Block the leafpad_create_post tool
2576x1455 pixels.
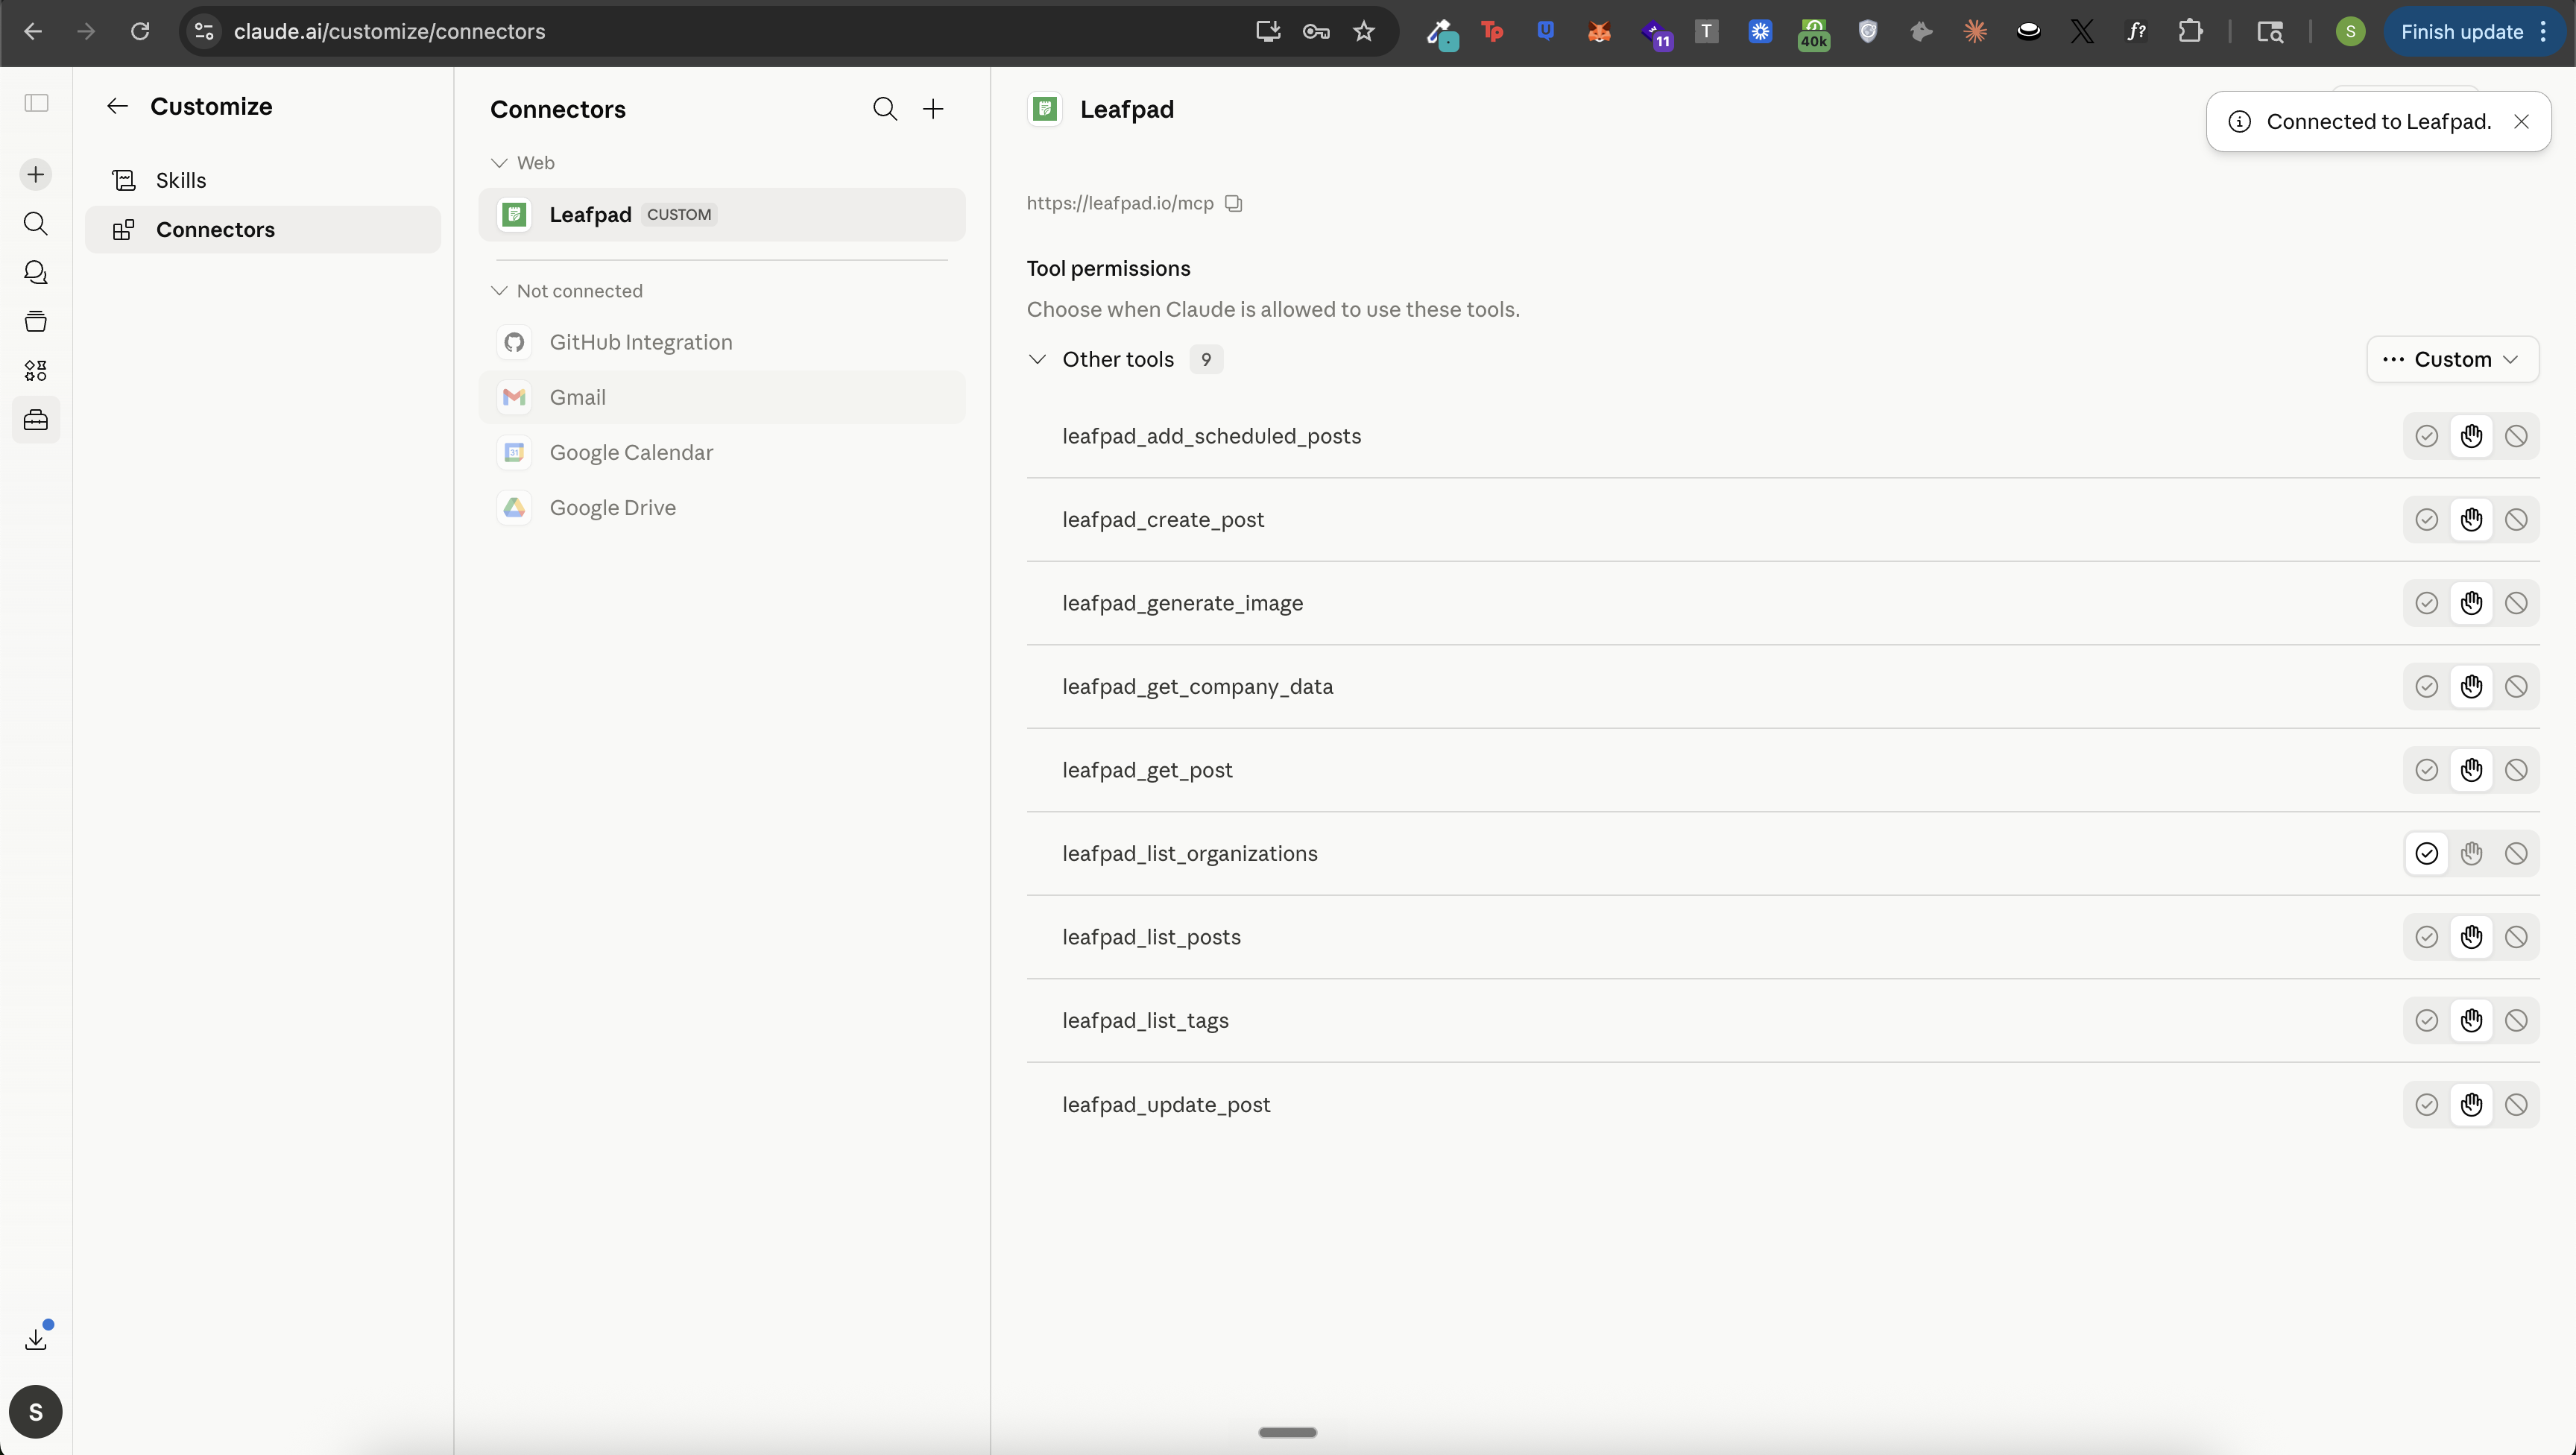2516,520
